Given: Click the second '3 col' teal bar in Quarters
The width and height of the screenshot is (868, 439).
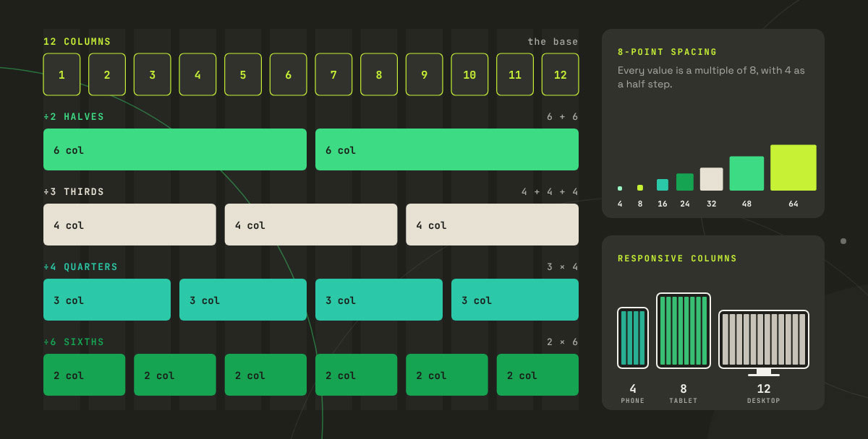Looking at the screenshot, I should [x=243, y=300].
